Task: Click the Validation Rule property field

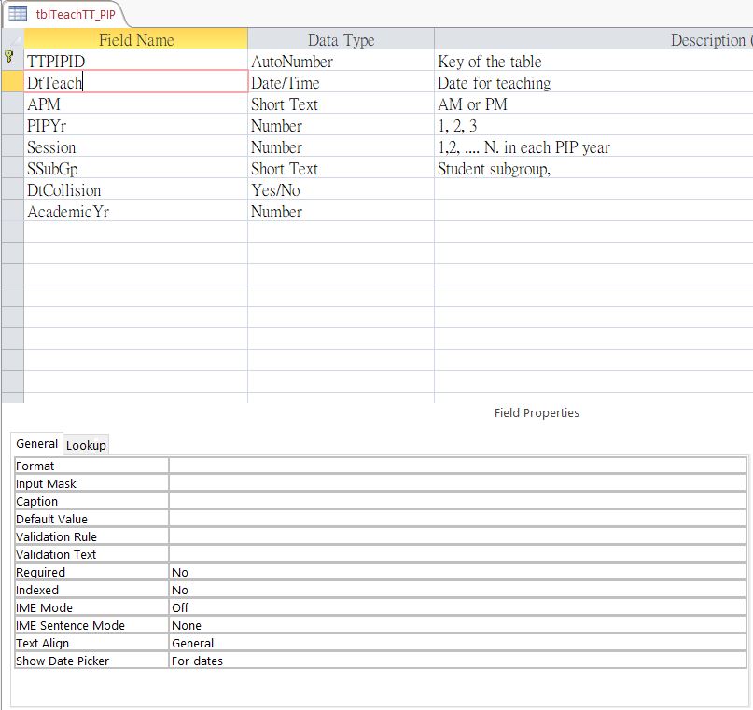Action: [457, 536]
